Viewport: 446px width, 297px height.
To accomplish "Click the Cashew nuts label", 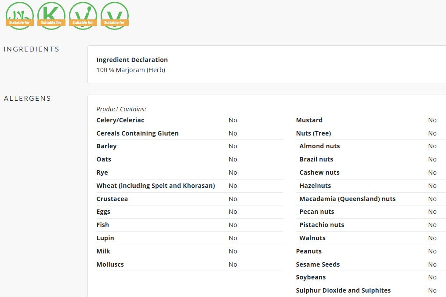I will (319, 172).
